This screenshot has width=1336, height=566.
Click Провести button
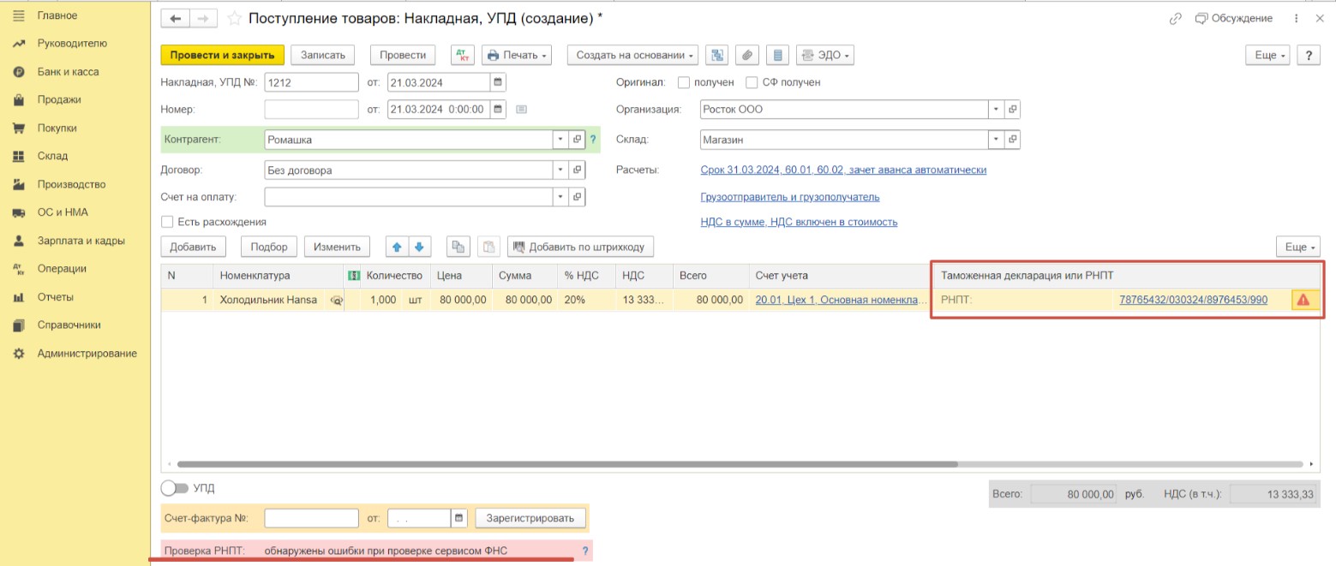click(x=403, y=55)
